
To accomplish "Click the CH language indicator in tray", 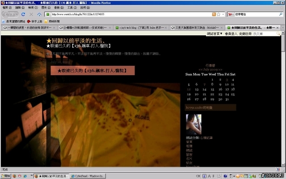I will tap(198, 176).
